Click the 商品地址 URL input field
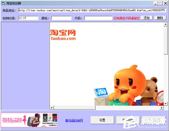 [x=92, y=10]
